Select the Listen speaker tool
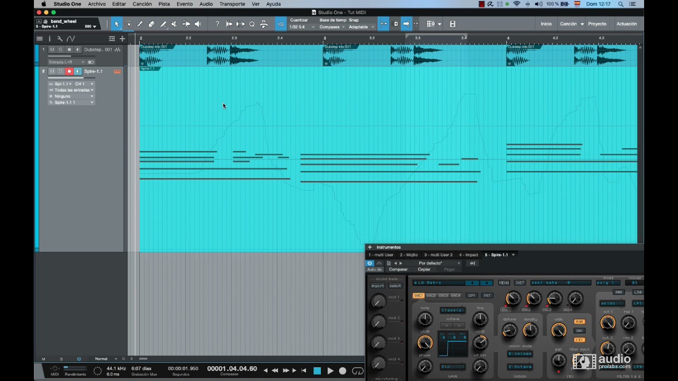 (x=198, y=24)
